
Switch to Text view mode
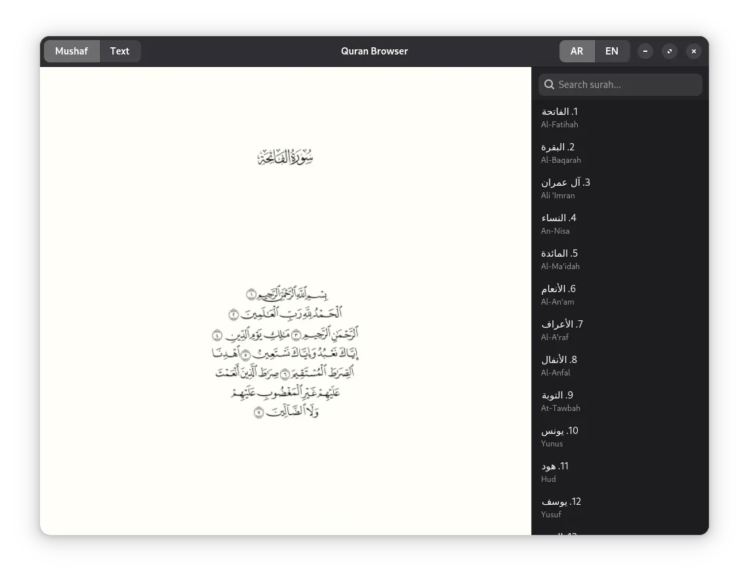point(120,51)
